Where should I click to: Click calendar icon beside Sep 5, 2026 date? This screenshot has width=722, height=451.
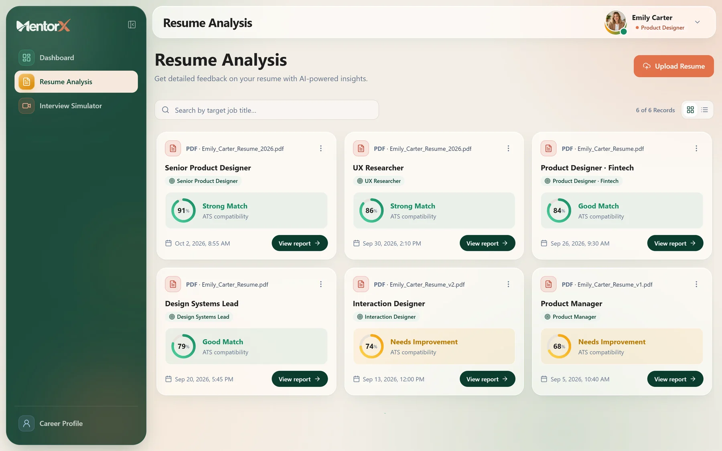tap(544, 379)
